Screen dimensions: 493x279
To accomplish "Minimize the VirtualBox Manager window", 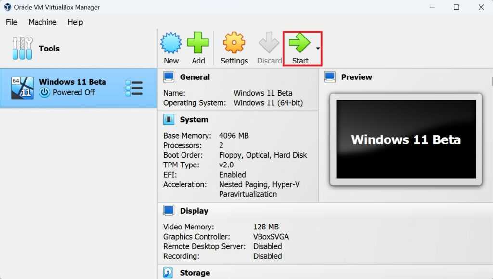I will [433, 7].
